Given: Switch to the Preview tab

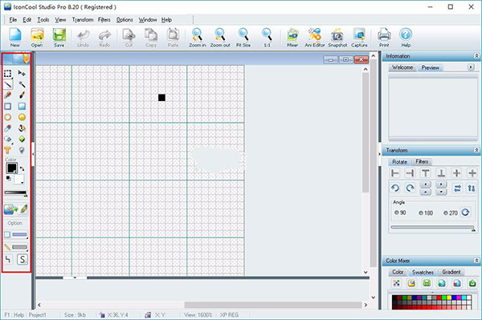Looking at the screenshot, I should pyautogui.click(x=431, y=67).
